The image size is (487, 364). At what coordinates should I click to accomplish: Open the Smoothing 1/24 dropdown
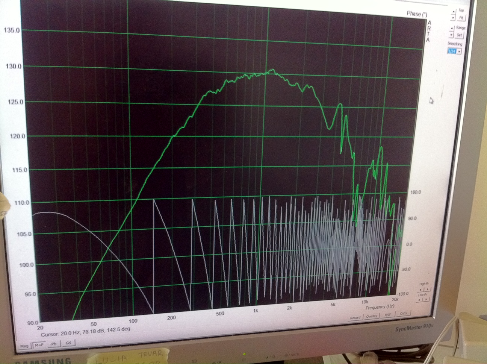(x=459, y=52)
